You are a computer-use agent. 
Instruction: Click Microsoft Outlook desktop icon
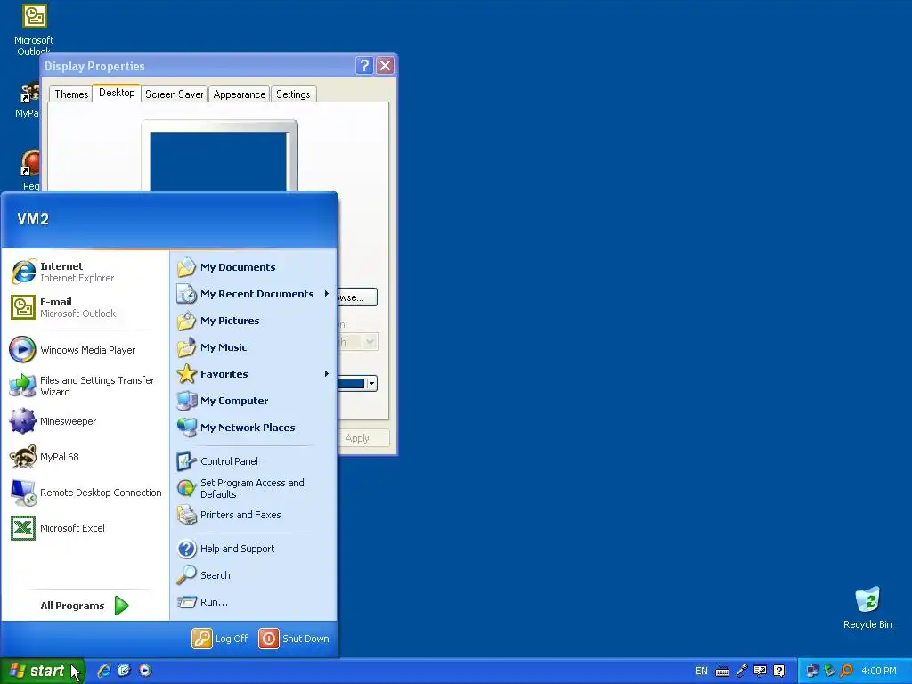pyautogui.click(x=34, y=28)
